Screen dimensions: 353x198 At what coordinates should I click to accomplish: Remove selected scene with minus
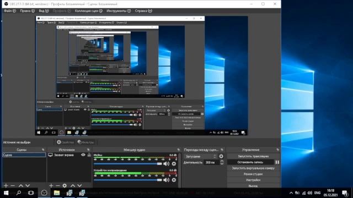(x=13, y=186)
